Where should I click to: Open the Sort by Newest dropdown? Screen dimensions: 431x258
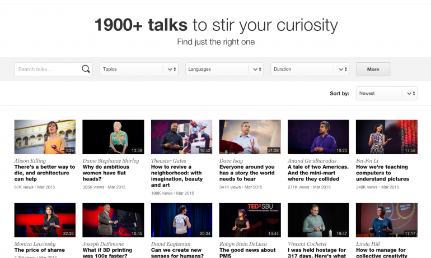click(386, 93)
